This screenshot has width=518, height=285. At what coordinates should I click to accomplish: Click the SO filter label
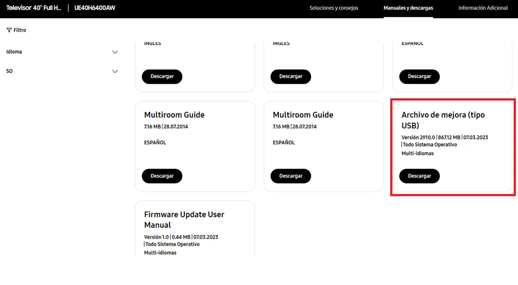(9, 71)
